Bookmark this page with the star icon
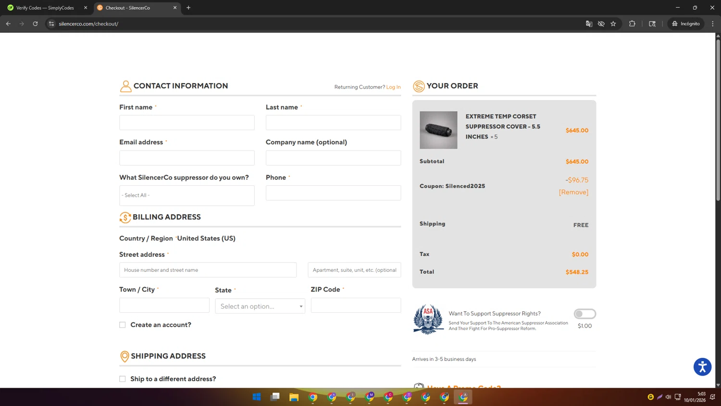Screen dimensions: 721x406 click(613, 24)
